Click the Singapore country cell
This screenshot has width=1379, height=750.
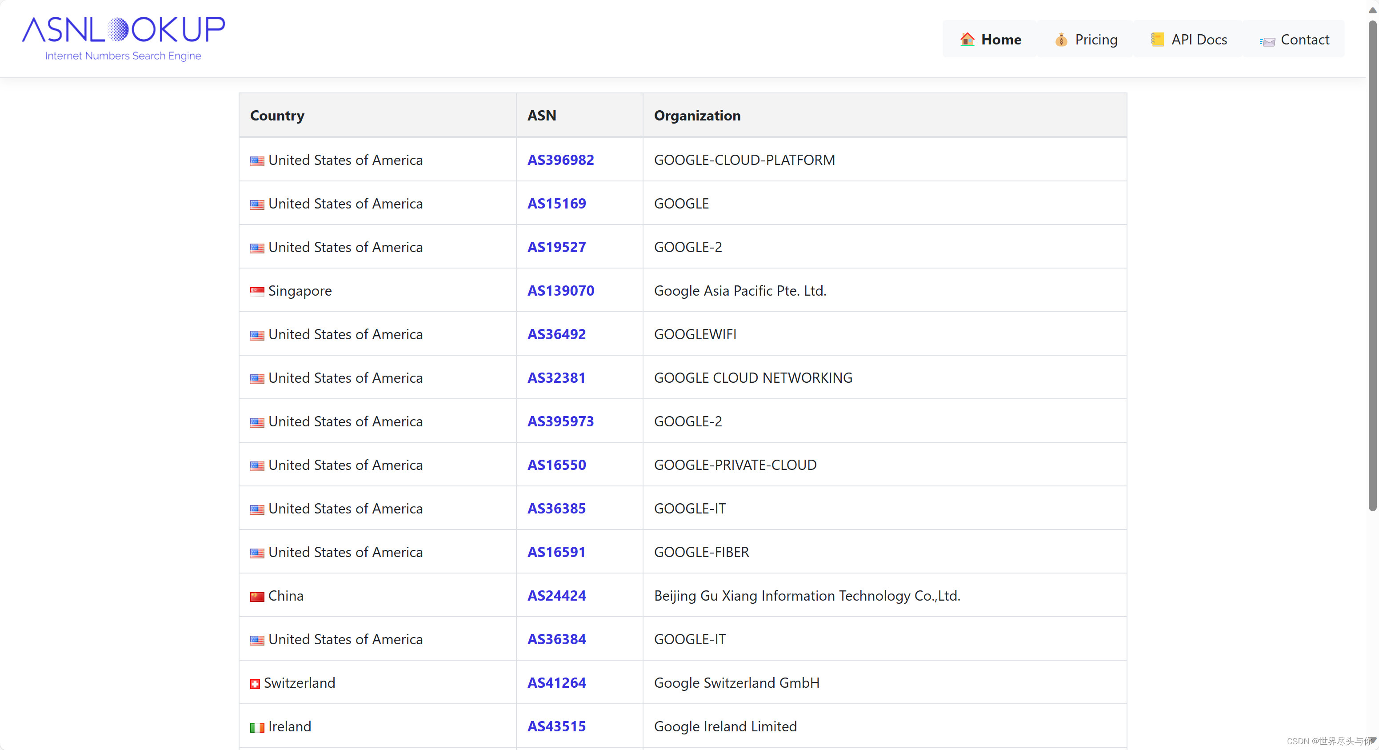(x=377, y=290)
